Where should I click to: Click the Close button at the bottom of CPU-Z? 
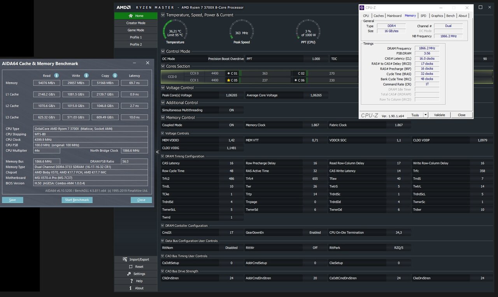461,115
